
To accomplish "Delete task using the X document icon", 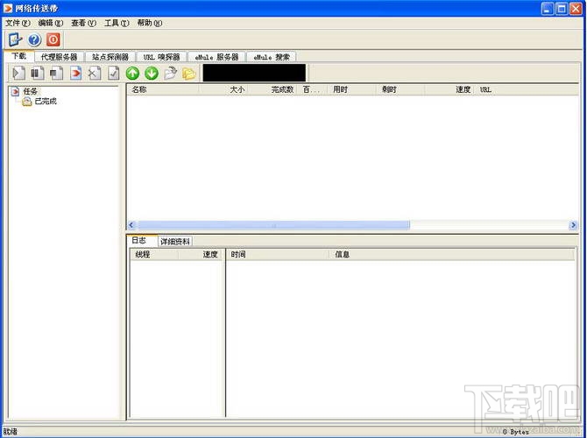I will [x=95, y=73].
